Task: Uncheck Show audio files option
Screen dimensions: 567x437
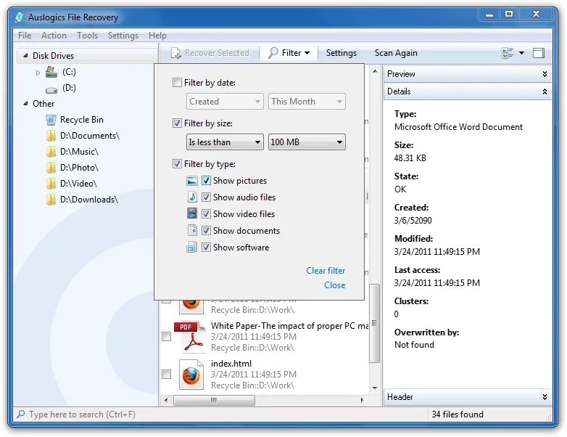Action: [x=206, y=197]
